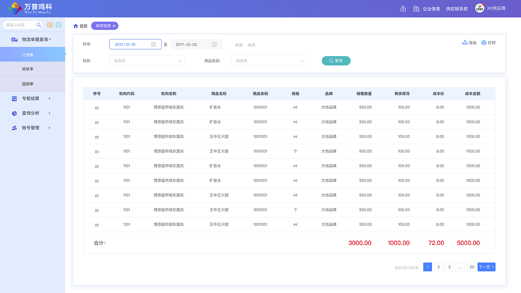The image size is (521, 293).
Task: Choose the 本月 quick filter
Action: pos(252,45)
